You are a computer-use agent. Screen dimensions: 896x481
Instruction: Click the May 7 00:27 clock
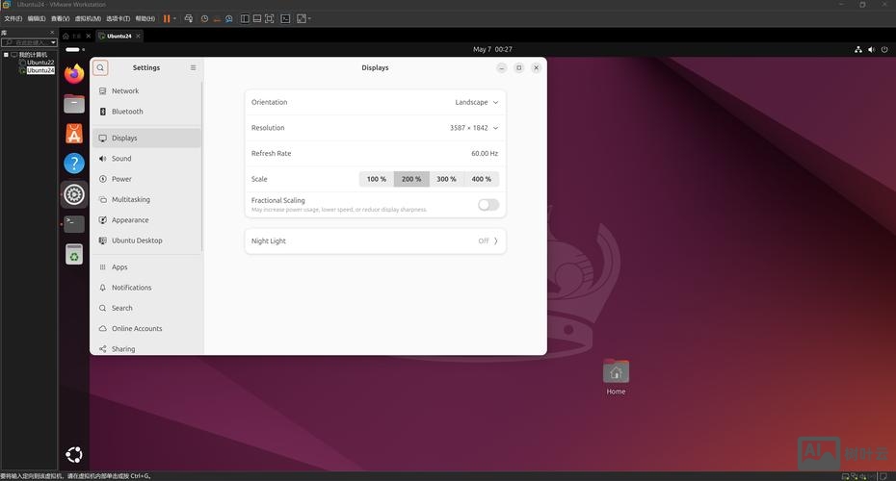(x=492, y=50)
